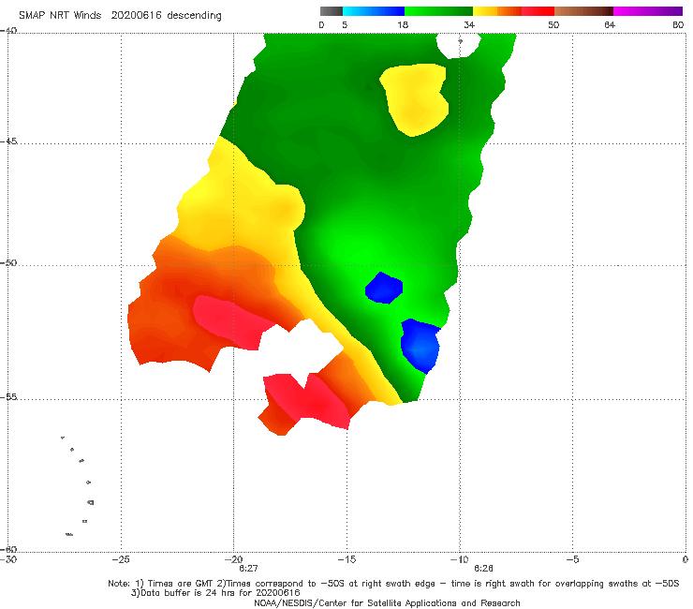The image size is (693, 609).
Task: Click the longitude axis label "-25"
Action: point(121,559)
